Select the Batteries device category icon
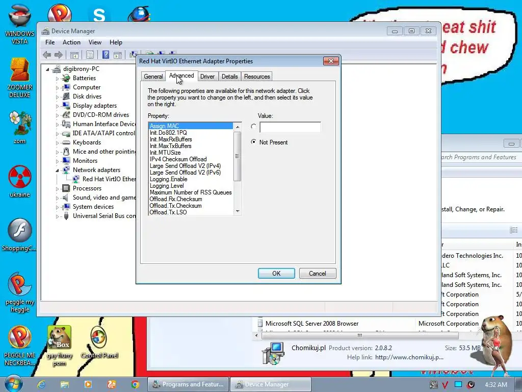Image resolution: width=522 pixels, height=392 pixels. click(66, 78)
